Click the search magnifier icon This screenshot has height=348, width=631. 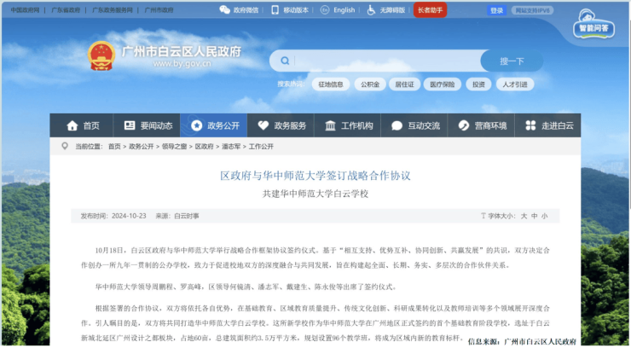click(x=285, y=61)
